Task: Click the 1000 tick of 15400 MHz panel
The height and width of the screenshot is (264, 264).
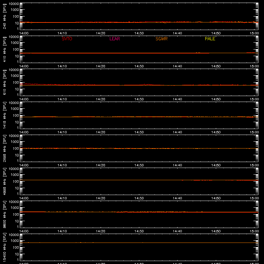Action: pyautogui.click(x=15, y=241)
